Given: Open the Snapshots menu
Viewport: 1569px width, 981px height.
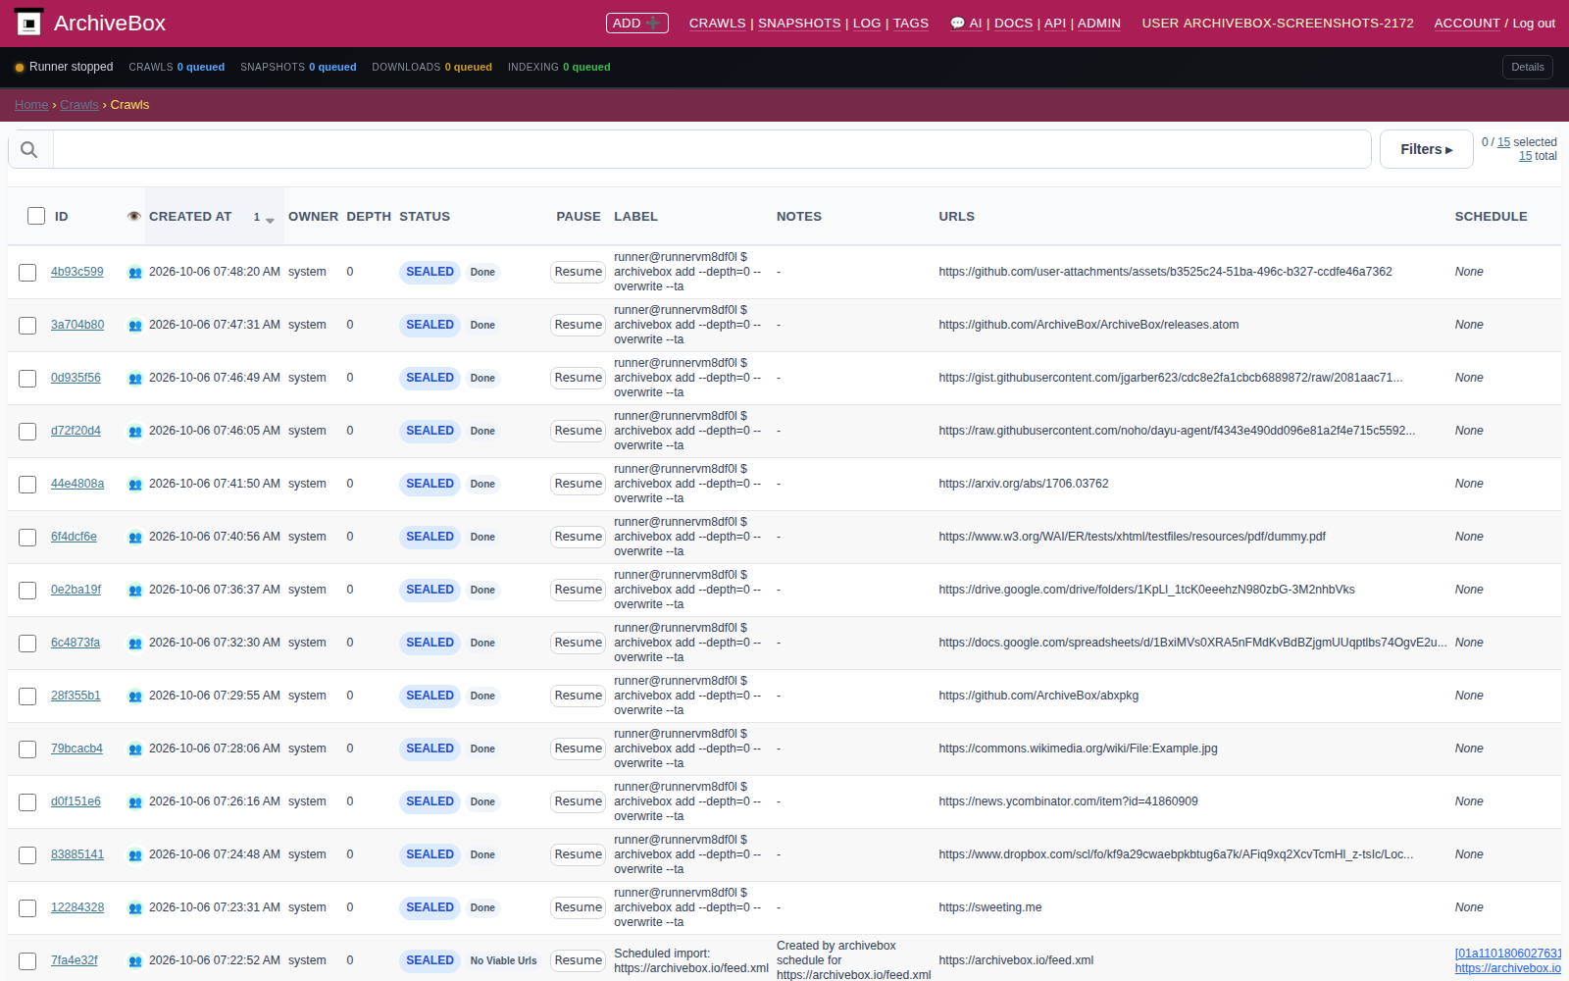Looking at the screenshot, I should tap(799, 23).
